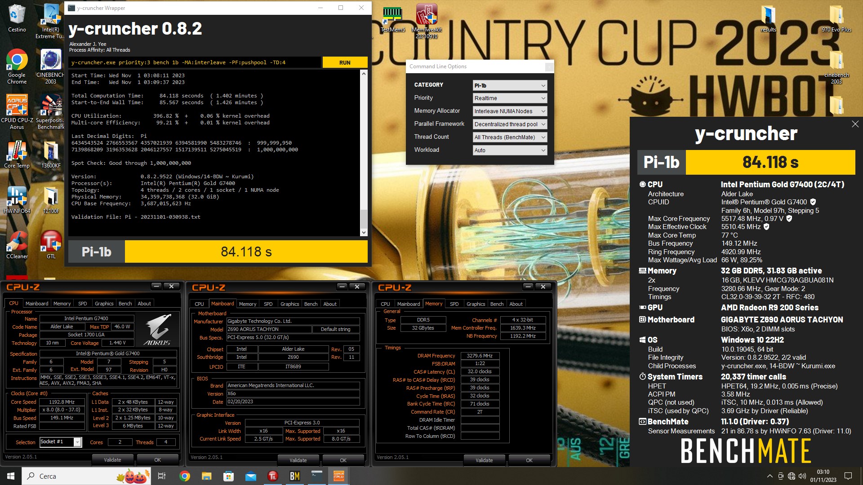Image resolution: width=863 pixels, height=485 pixels.
Task: Launch Google Chrome desktop shortcut
Action: (x=17, y=66)
